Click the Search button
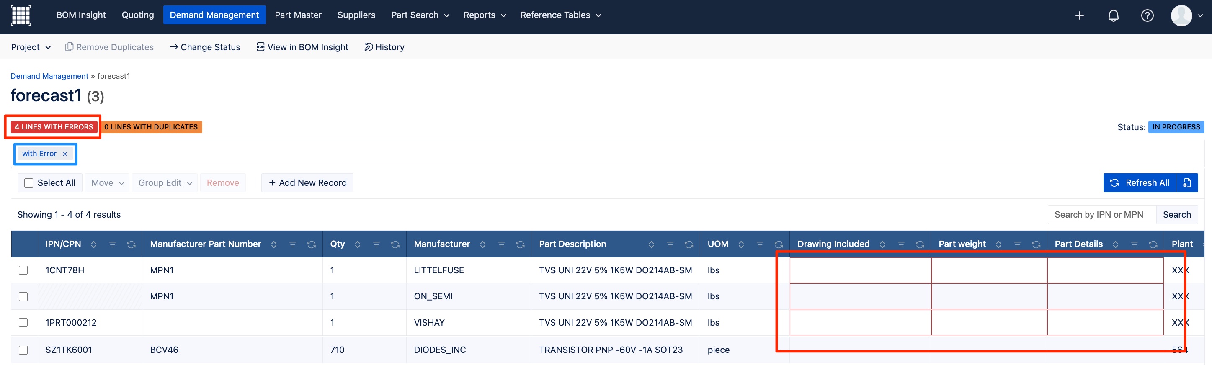 point(1177,215)
